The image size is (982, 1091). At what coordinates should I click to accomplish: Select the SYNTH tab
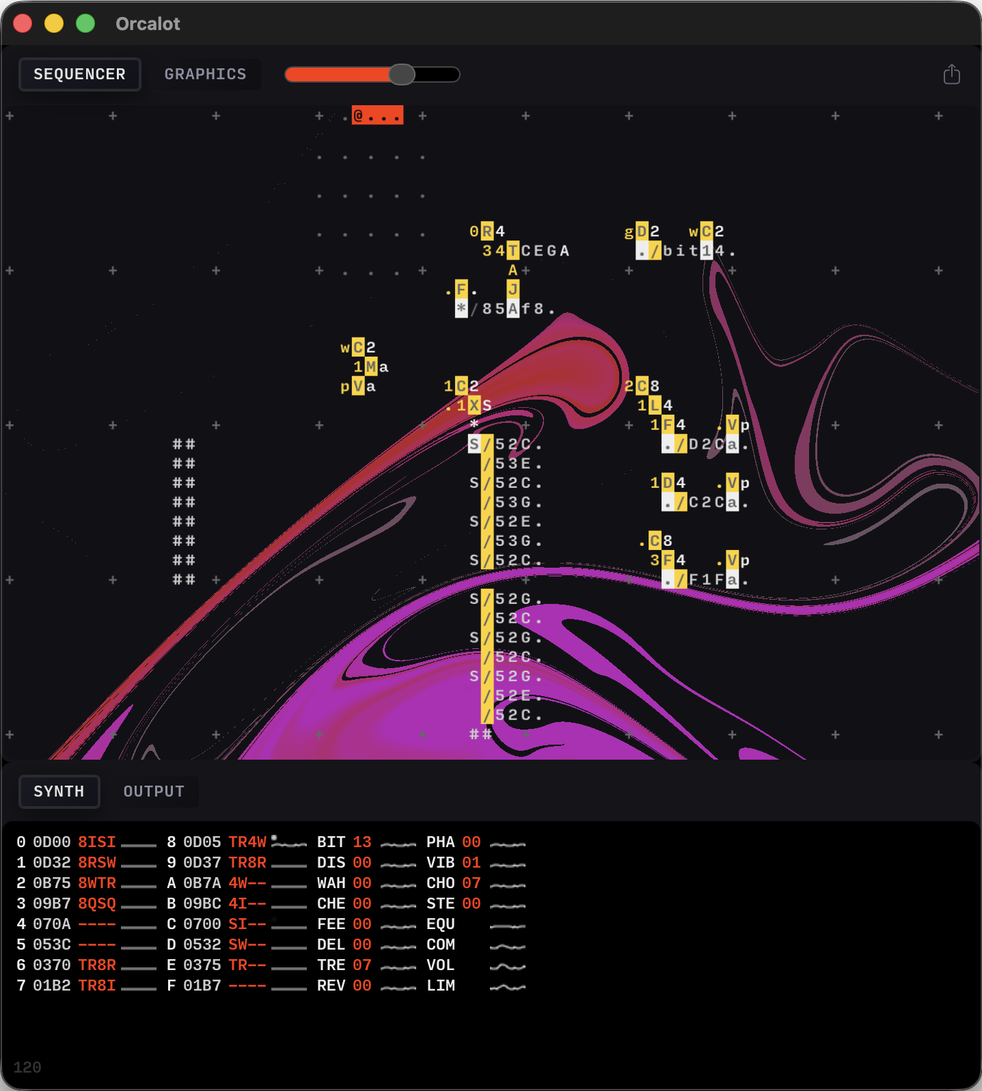(x=59, y=791)
